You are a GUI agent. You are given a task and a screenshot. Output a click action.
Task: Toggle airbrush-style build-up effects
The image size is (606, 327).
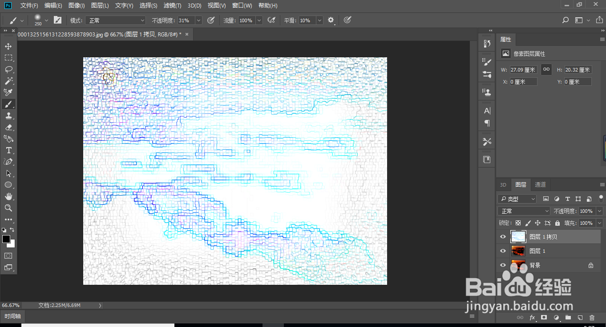pyautogui.click(x=271, y=20)
